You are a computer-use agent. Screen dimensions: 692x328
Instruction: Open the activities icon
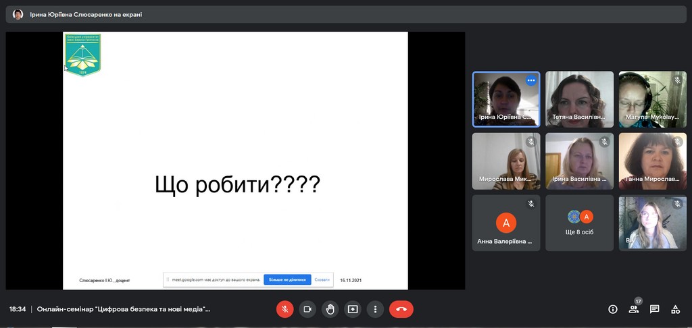tap(675, 309)
